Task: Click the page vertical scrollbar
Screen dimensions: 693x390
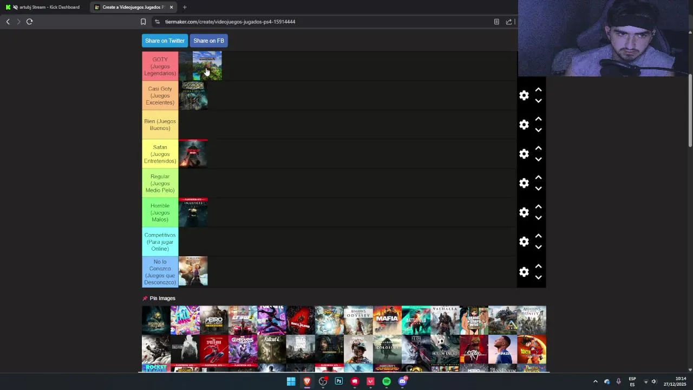Action: click(x=690, y=111)
